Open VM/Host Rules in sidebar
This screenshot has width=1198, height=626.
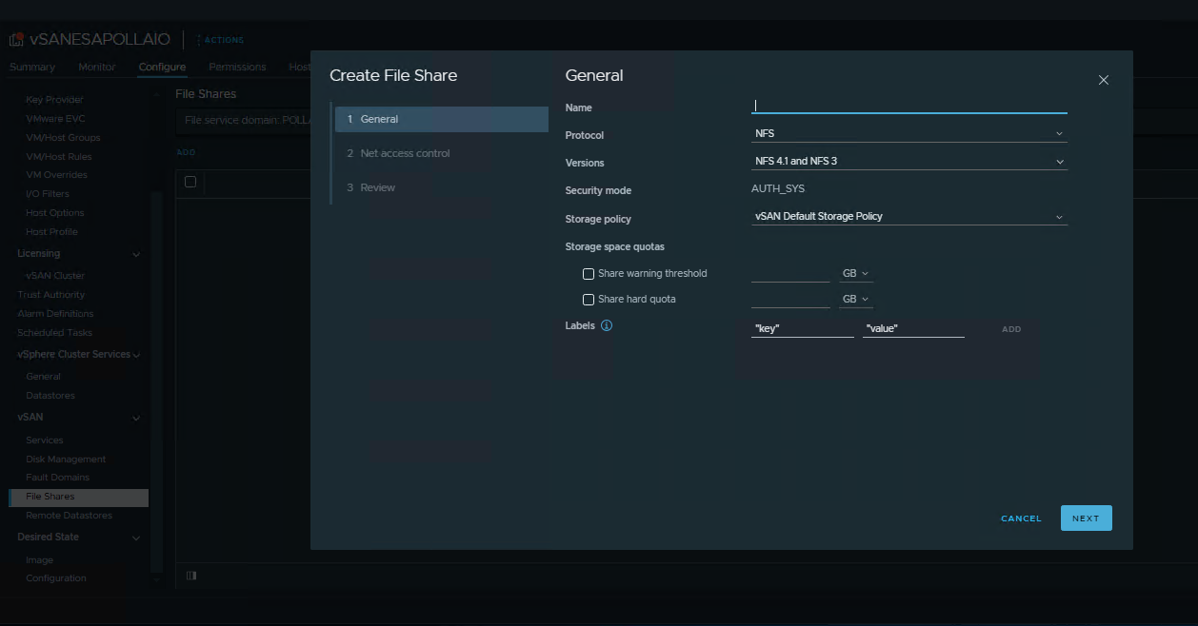point(59,157)
